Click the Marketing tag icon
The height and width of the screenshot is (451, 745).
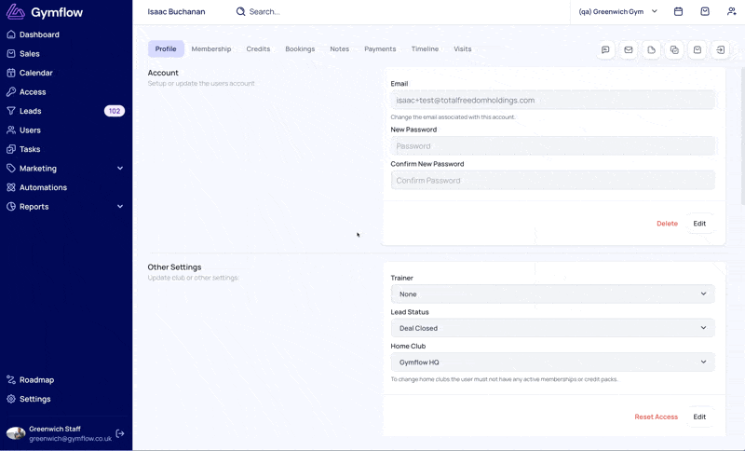11,169
